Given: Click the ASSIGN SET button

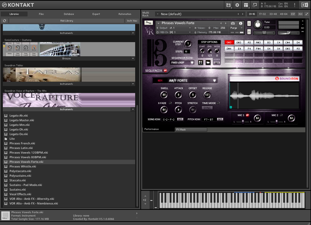Looking at the screenshot, I should (217, 63).
